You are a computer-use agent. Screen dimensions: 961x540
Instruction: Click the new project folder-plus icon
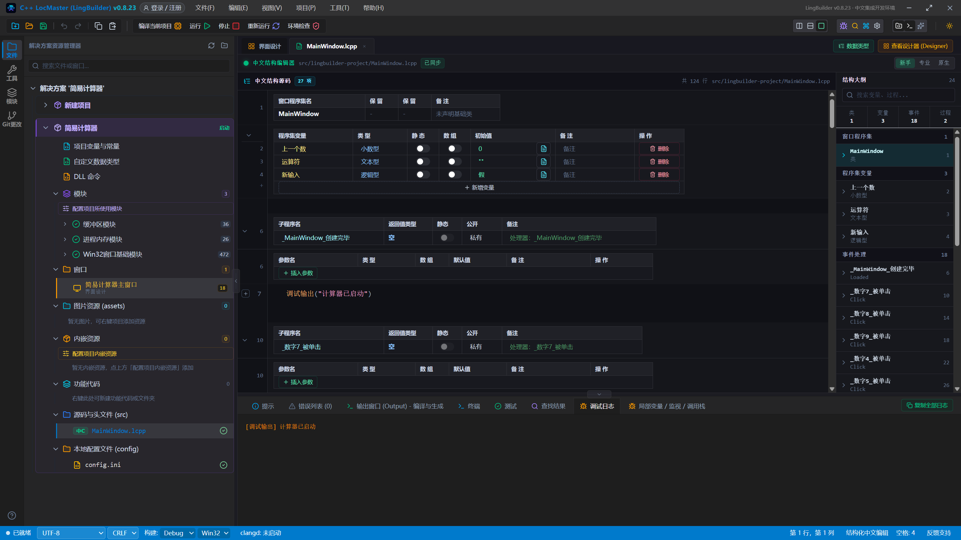click(15, 26)
